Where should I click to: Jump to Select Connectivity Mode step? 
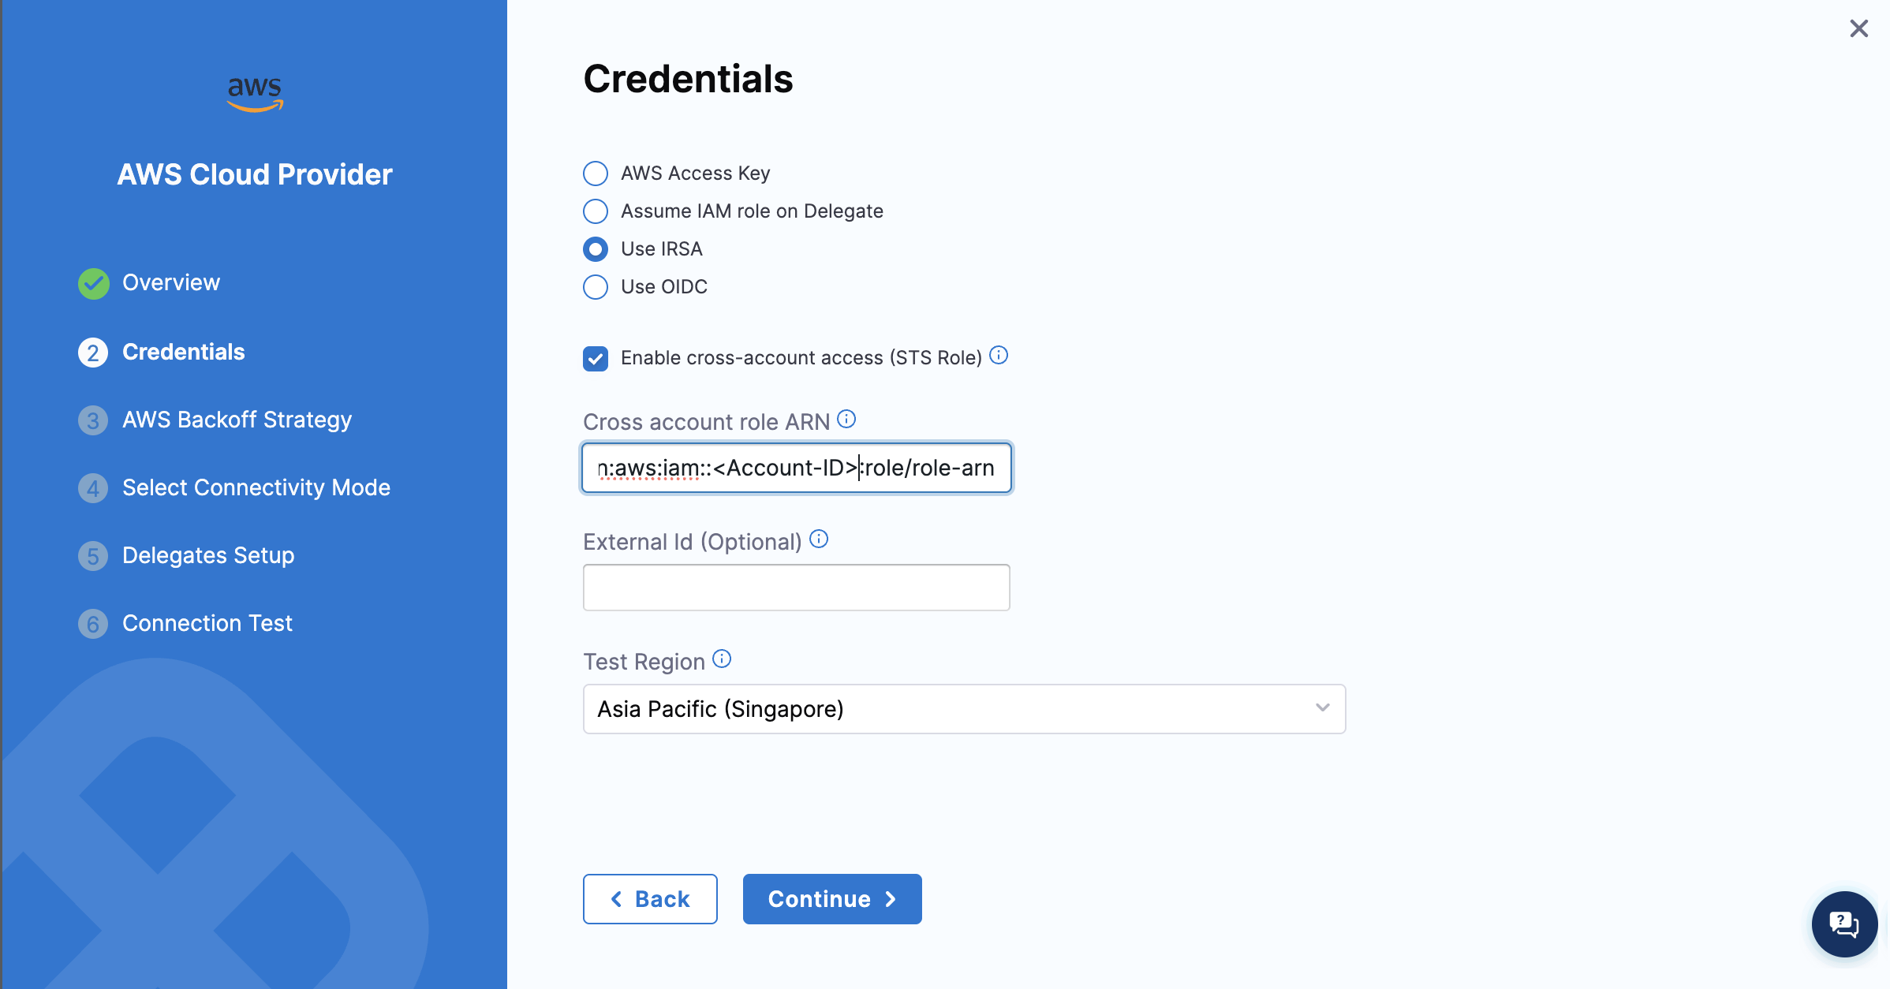coord(256,487)
